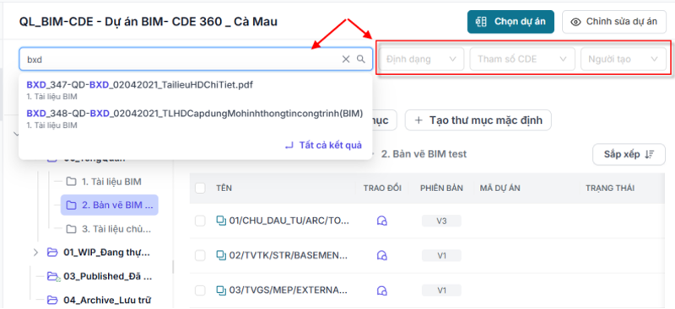The image size is (675, 309).
Task: Click the PHIÊN BẢN column header
Action: [x=441, y=189]
